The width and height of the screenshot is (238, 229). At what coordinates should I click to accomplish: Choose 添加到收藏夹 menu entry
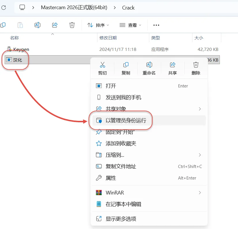point(149,143)
